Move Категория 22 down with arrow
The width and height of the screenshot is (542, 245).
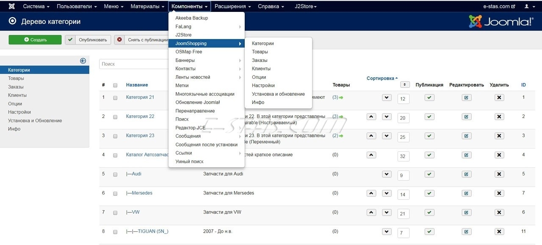point(387,117)
